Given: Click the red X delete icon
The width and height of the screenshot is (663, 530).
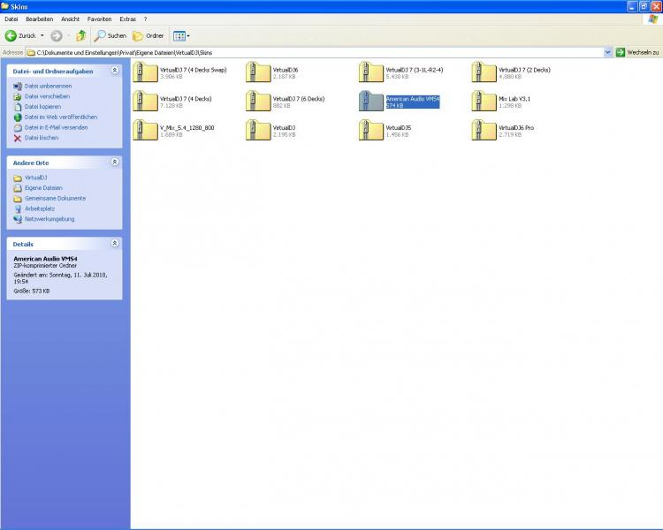Looking at the screenshot, I should tap(18, 138).
